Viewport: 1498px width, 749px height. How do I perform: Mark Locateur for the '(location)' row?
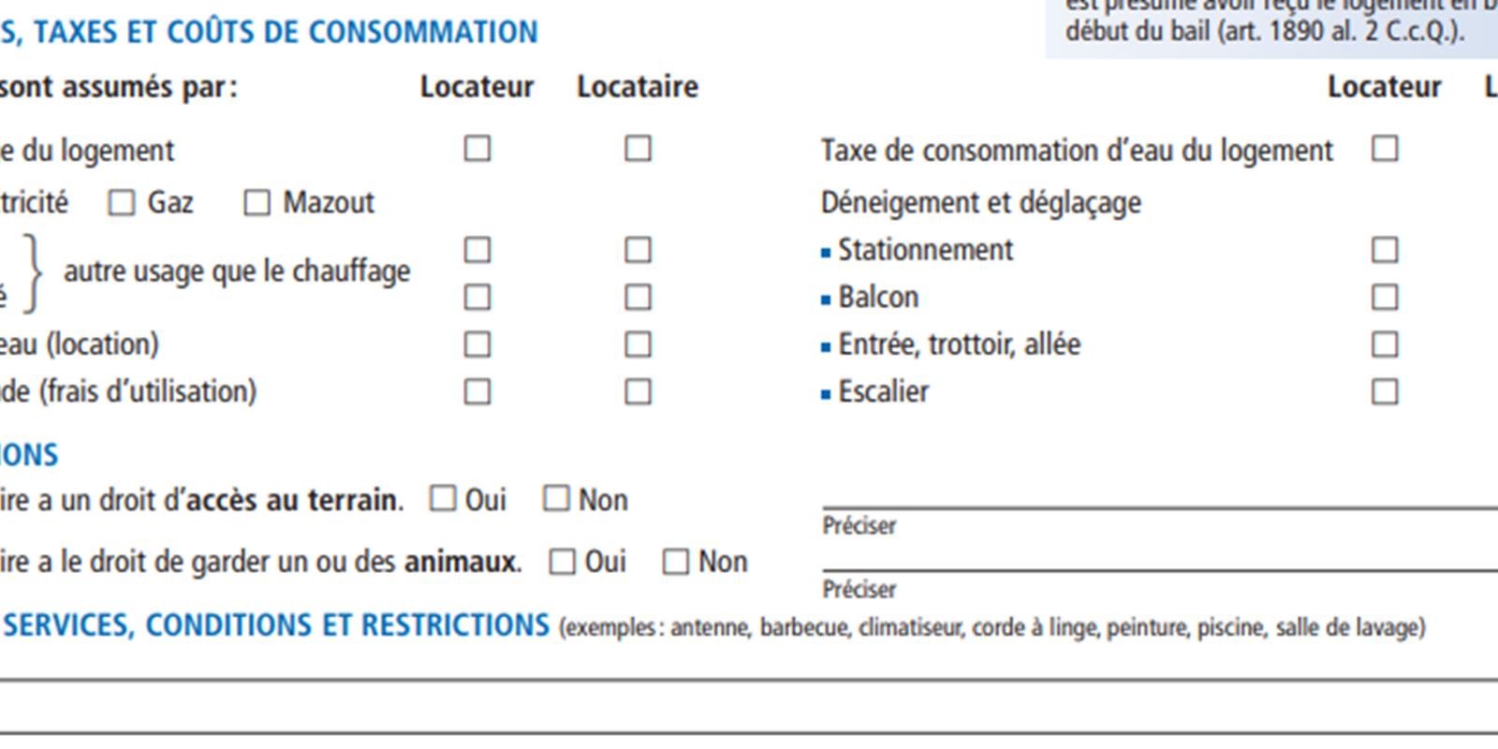point(477,345)
